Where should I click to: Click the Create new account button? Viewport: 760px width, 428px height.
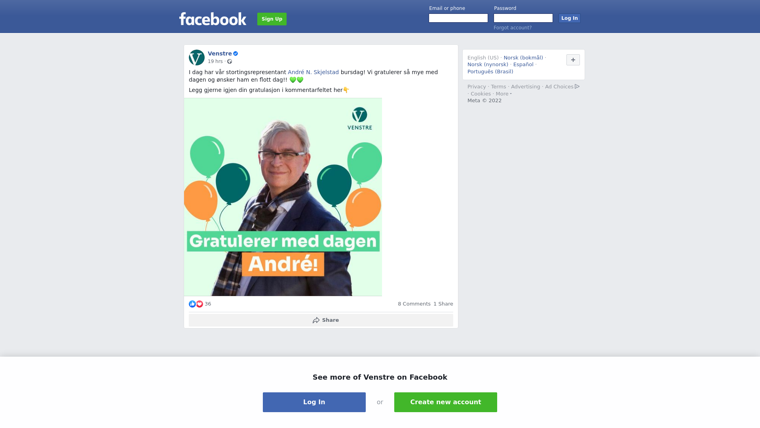(x=446, y=402)
